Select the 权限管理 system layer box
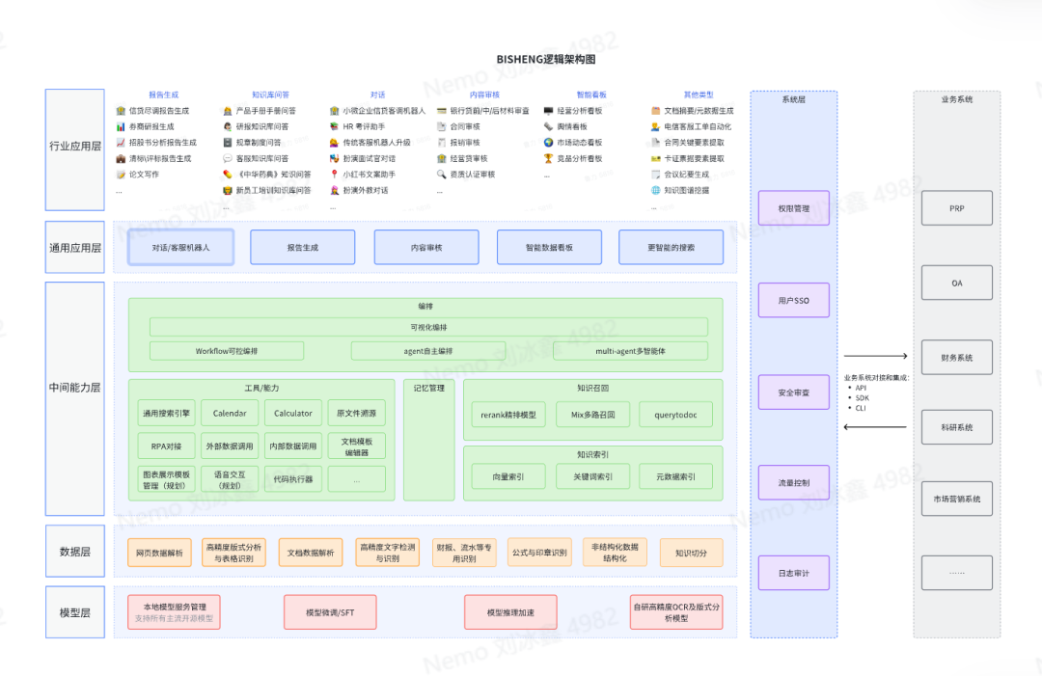This screenshot has height=676, width=1042. click(793, 208)
